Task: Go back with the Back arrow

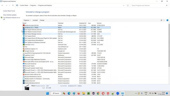Action: (2, 5)
